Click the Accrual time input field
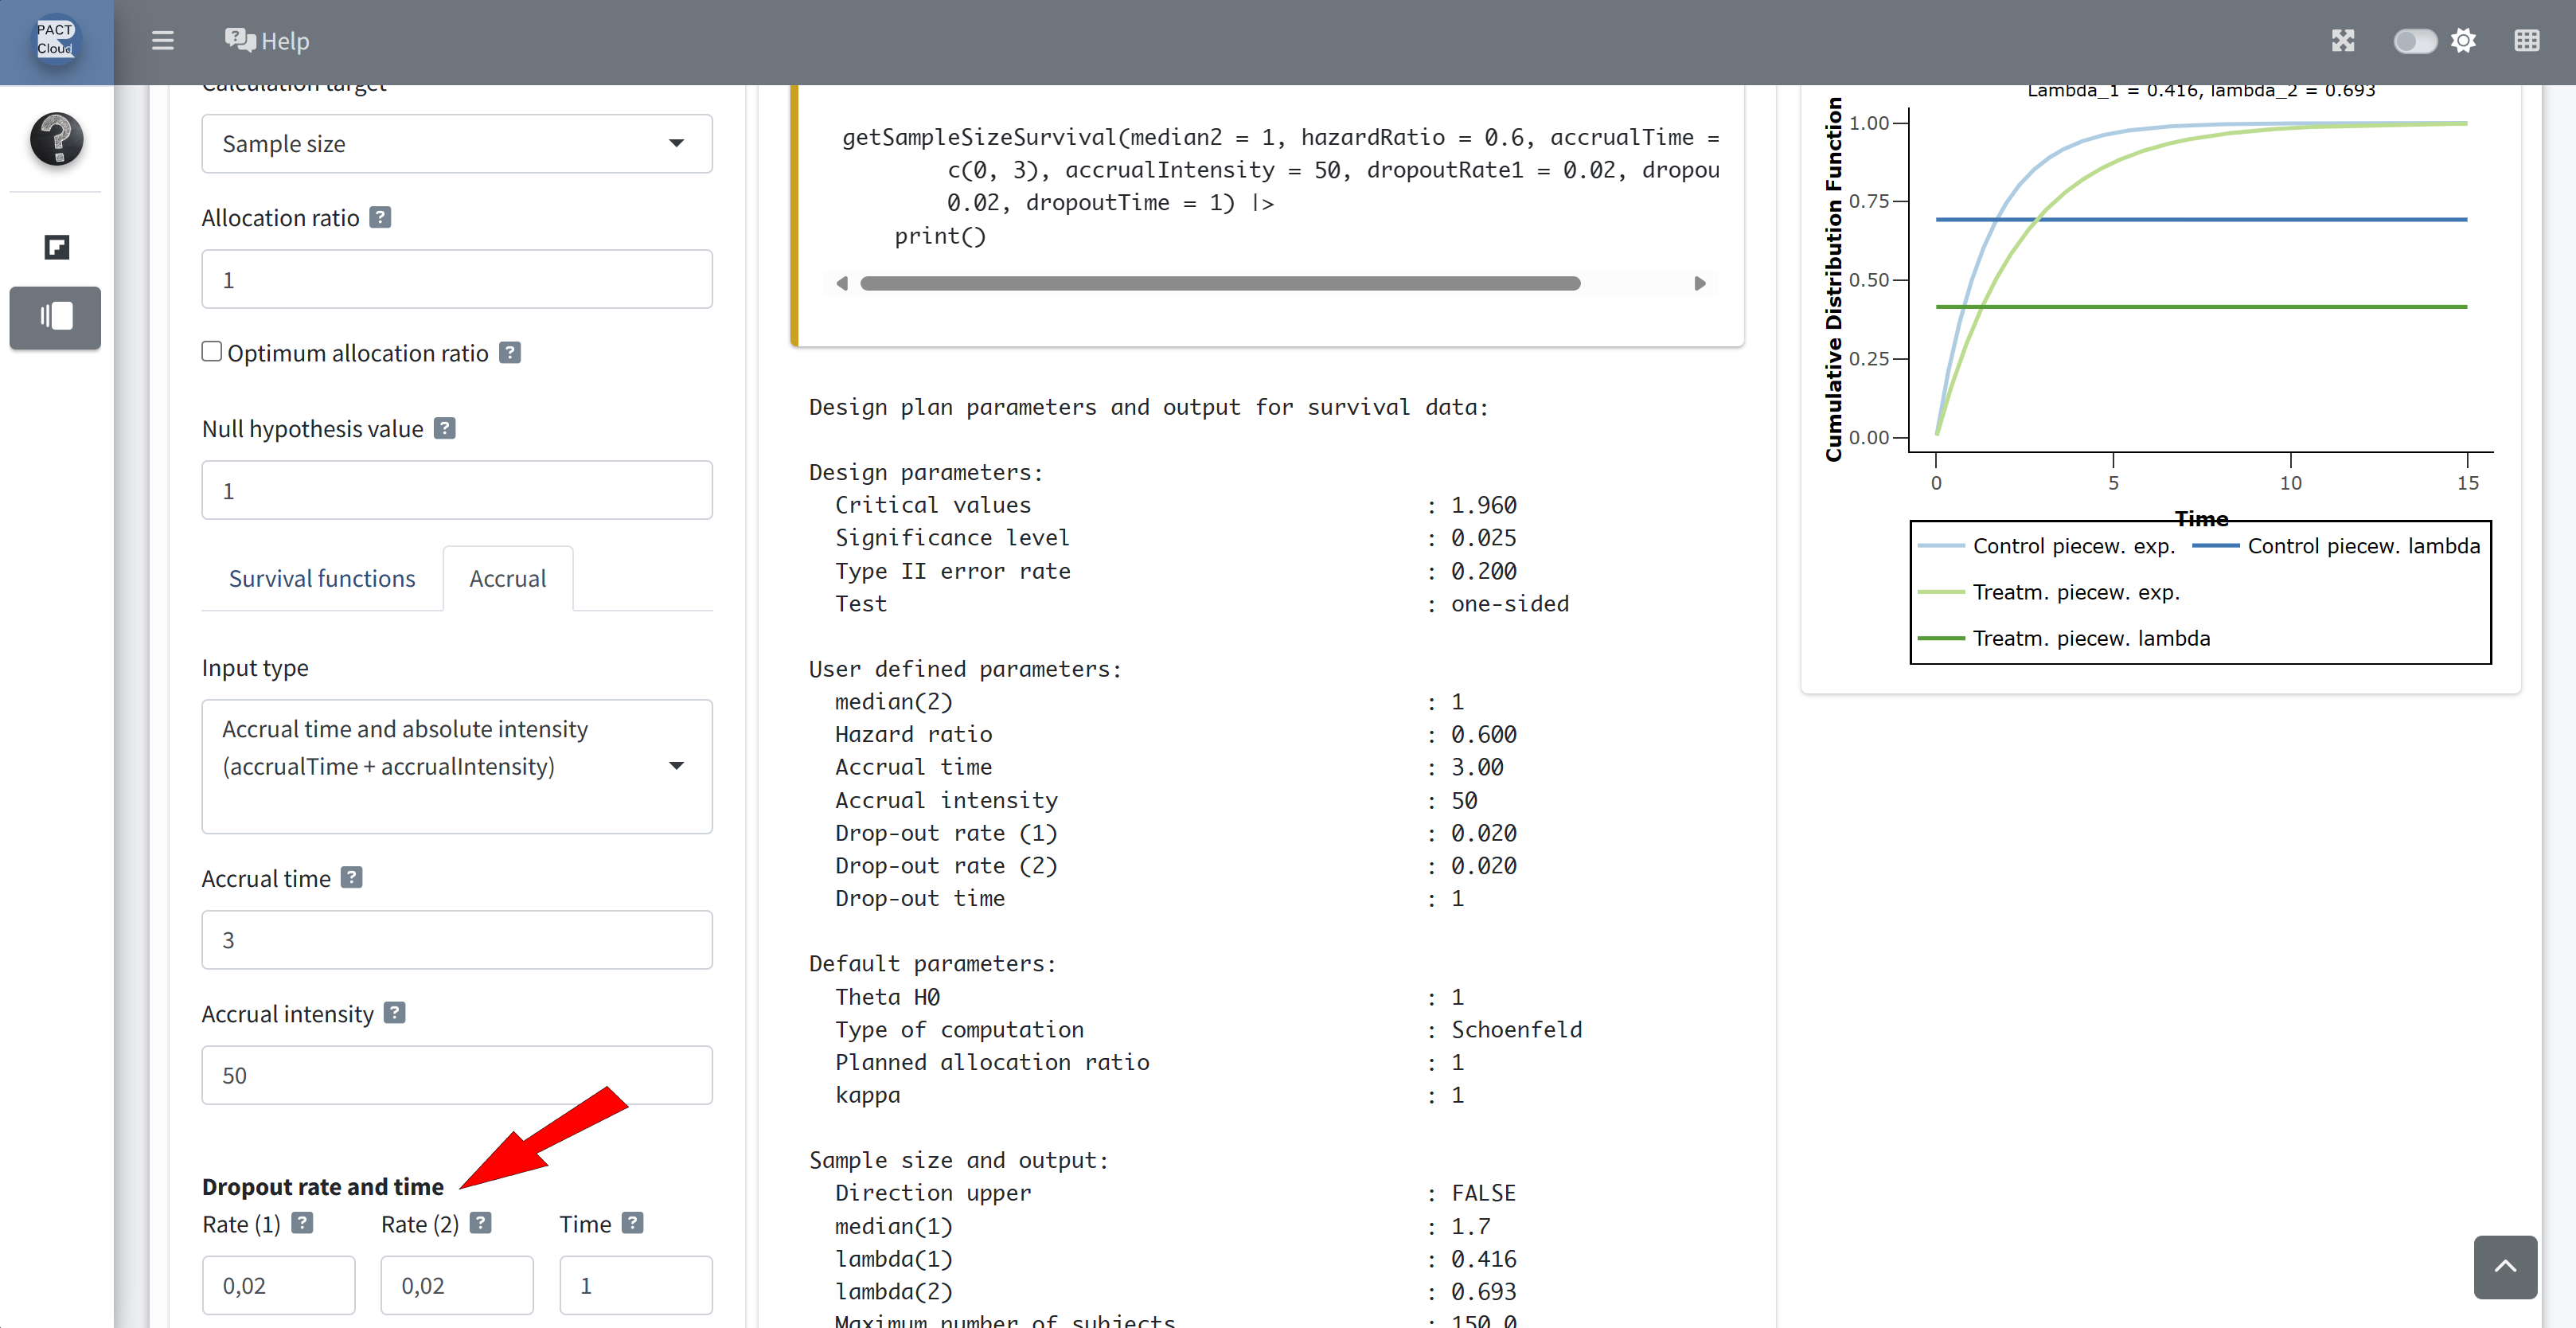Screen dimensions: 2576x1328 point(456,939)
